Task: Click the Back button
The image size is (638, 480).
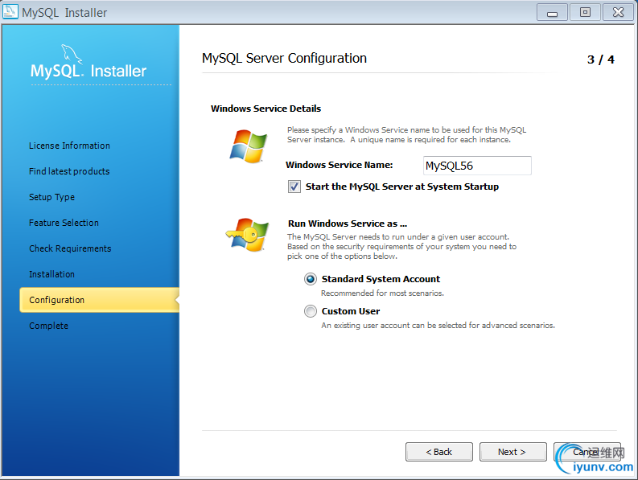Action: point(439,452)
